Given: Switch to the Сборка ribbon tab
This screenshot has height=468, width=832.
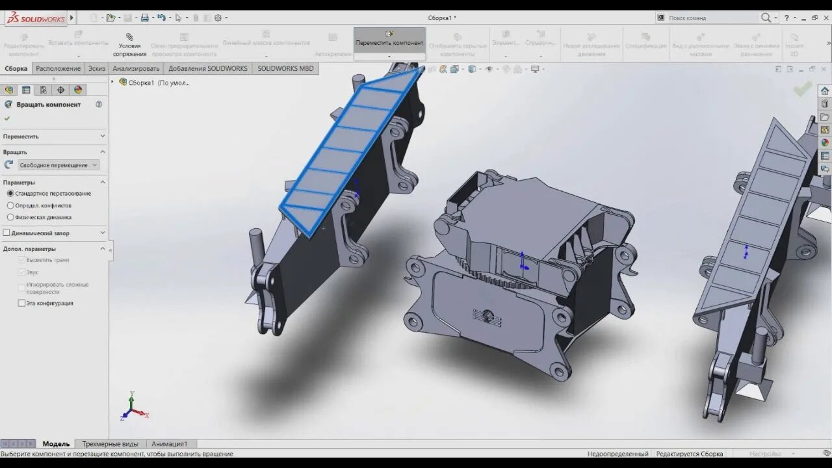Looking at the screenshot, I should 16,68.
